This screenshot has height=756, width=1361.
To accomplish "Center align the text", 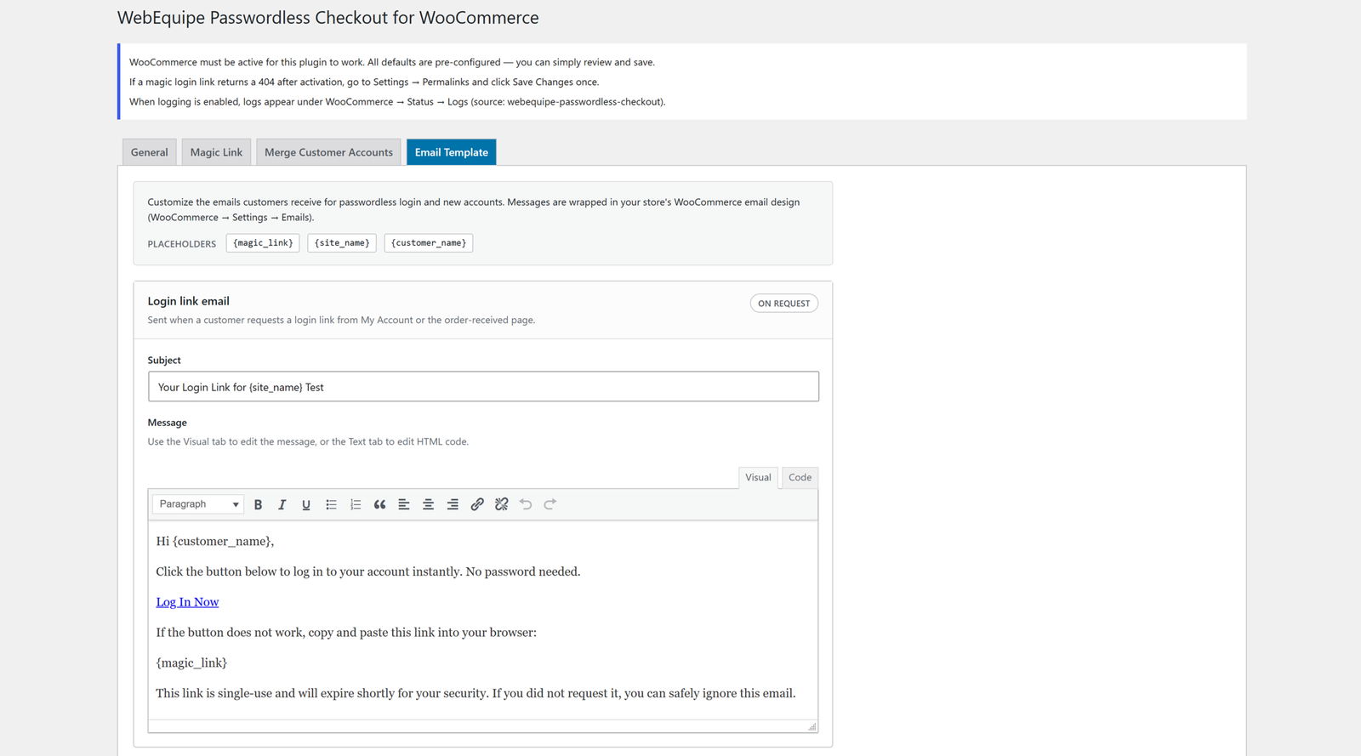I will pyautogui.click(x=428, y=504).
